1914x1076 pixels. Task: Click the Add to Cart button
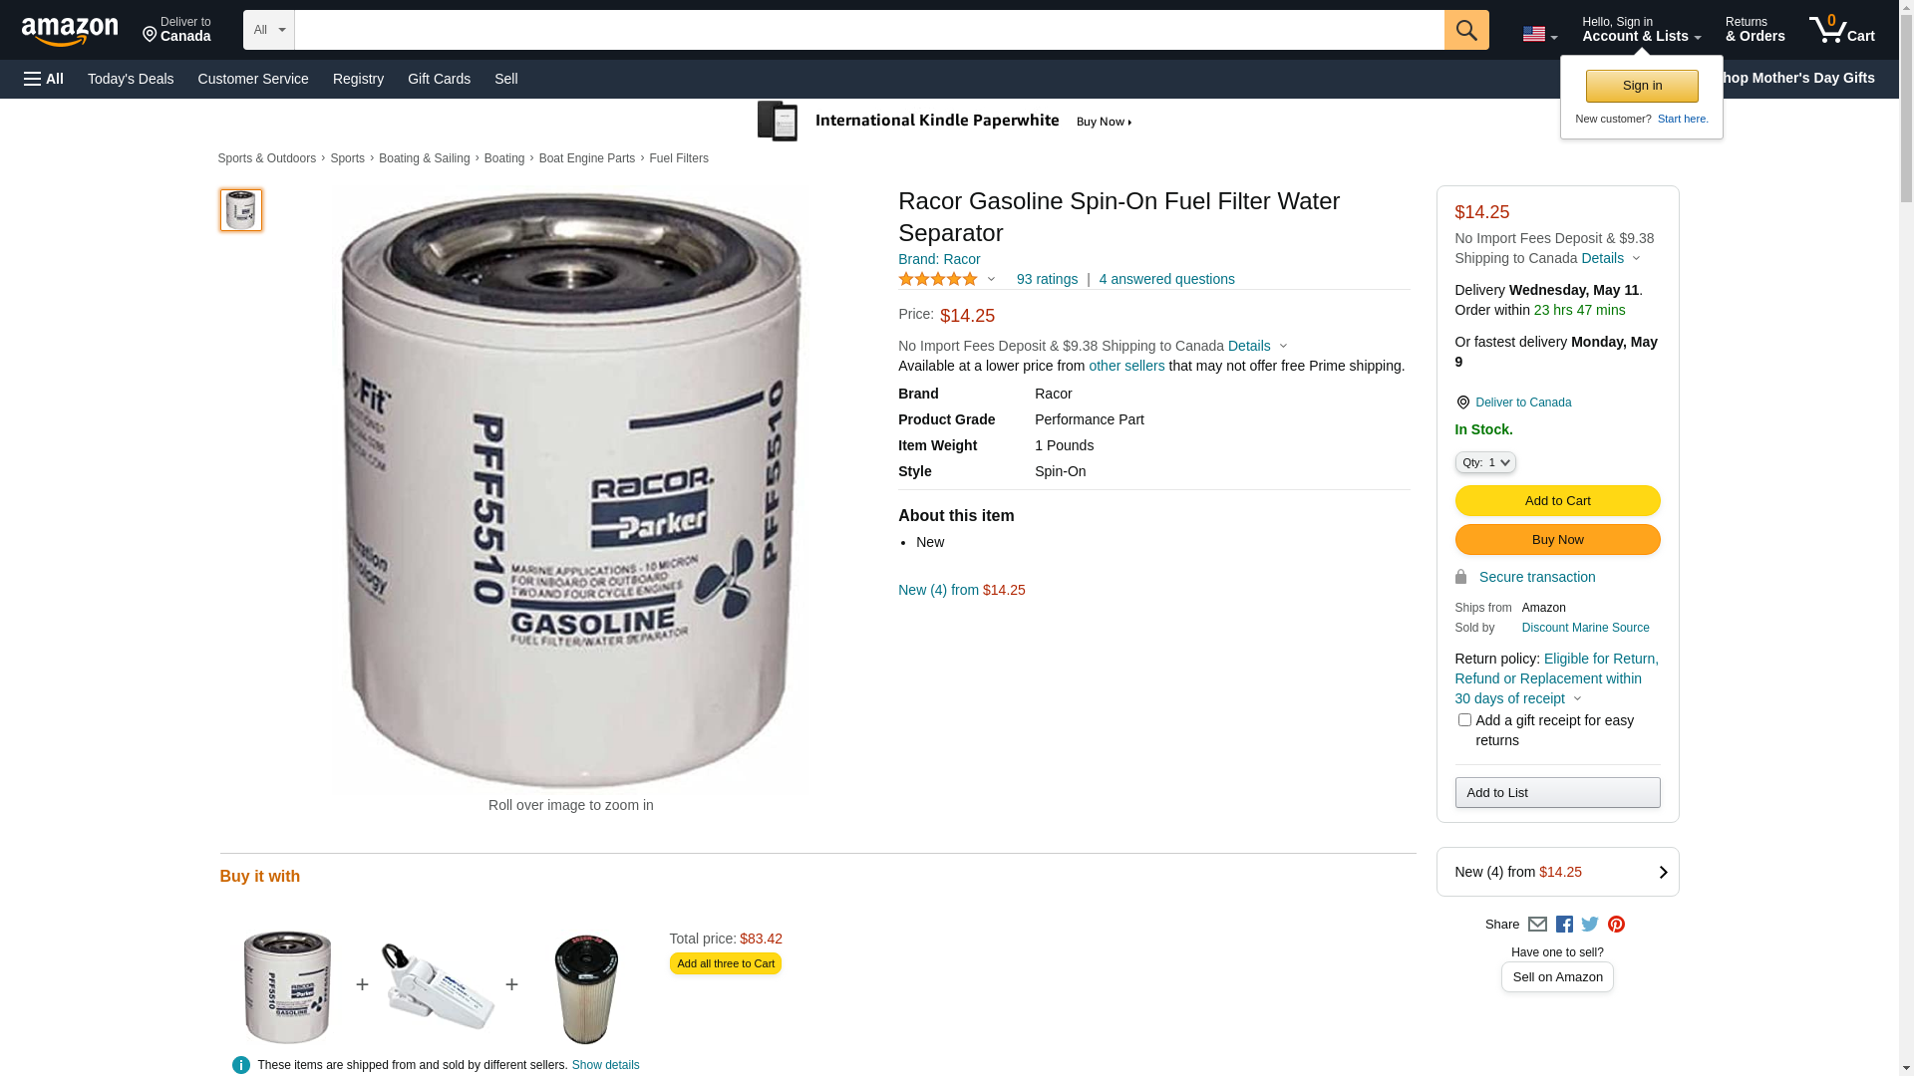1557,501
